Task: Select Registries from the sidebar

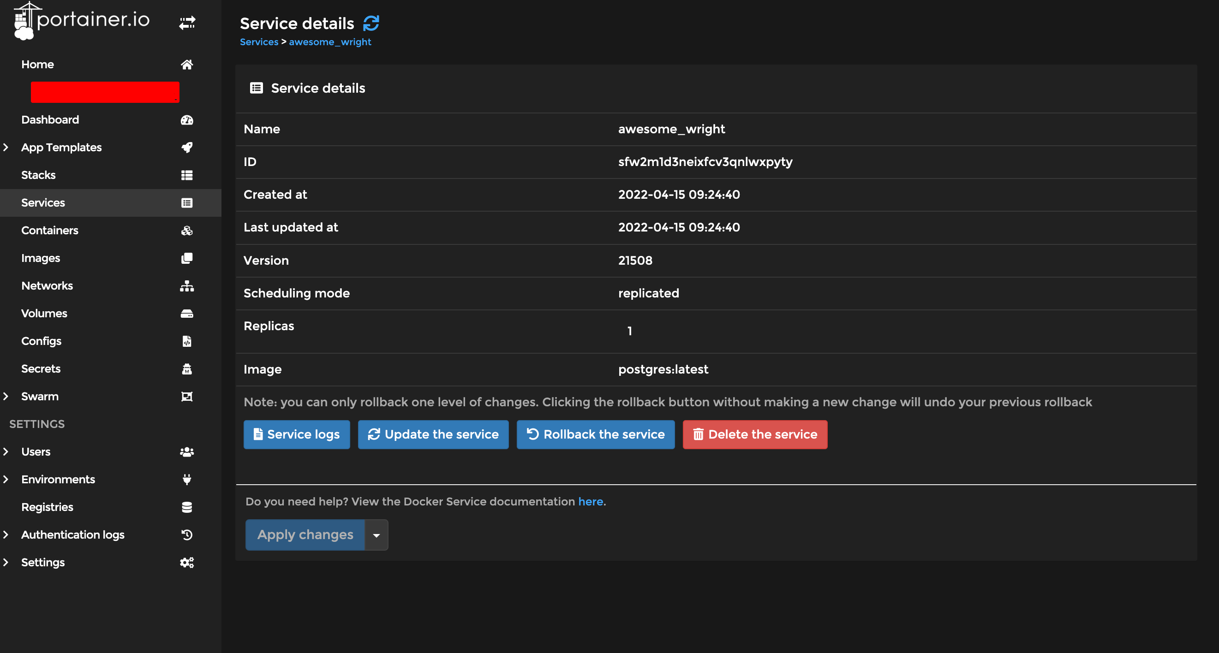Action: (48, 507)
